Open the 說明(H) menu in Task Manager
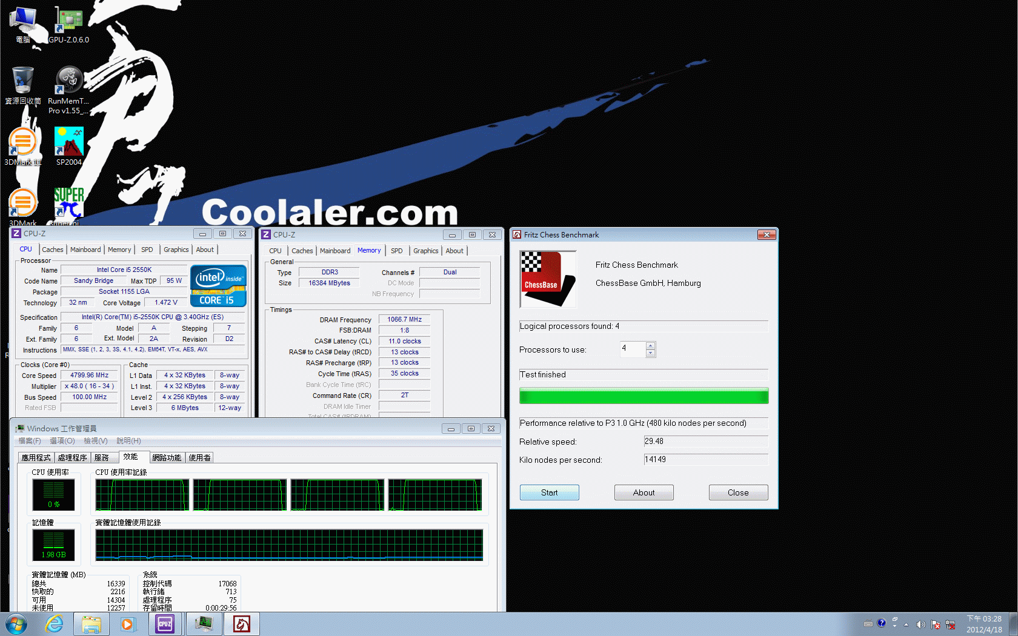The image size is (1018, 636). click(128, 441)
